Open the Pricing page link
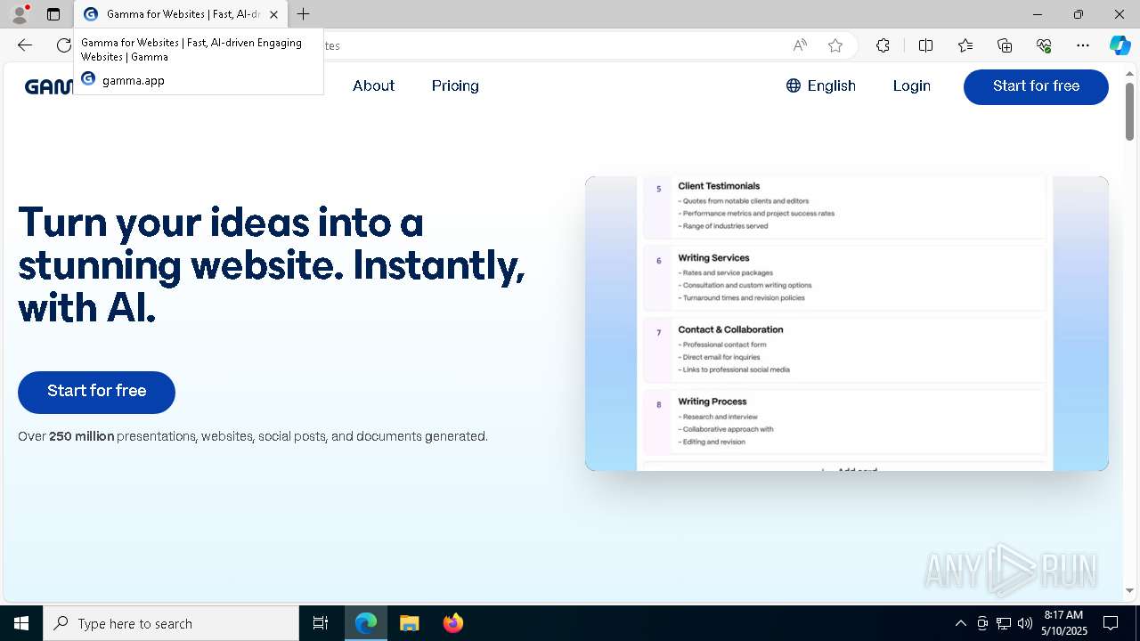1140x641 pixels. [455, 85]
